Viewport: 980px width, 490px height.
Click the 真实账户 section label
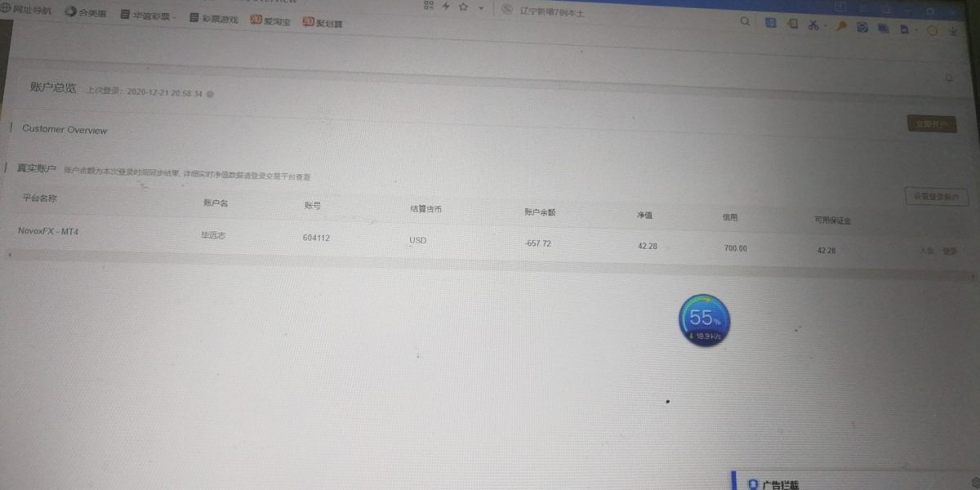click(x=36, y=168)
